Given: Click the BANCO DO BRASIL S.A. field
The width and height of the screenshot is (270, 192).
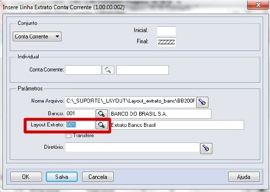Looking at the screenshot, I should pos(160,114).
